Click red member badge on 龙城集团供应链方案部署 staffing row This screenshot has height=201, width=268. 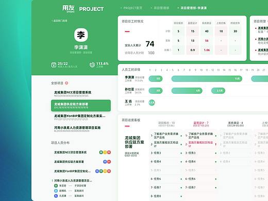(109, 162)
